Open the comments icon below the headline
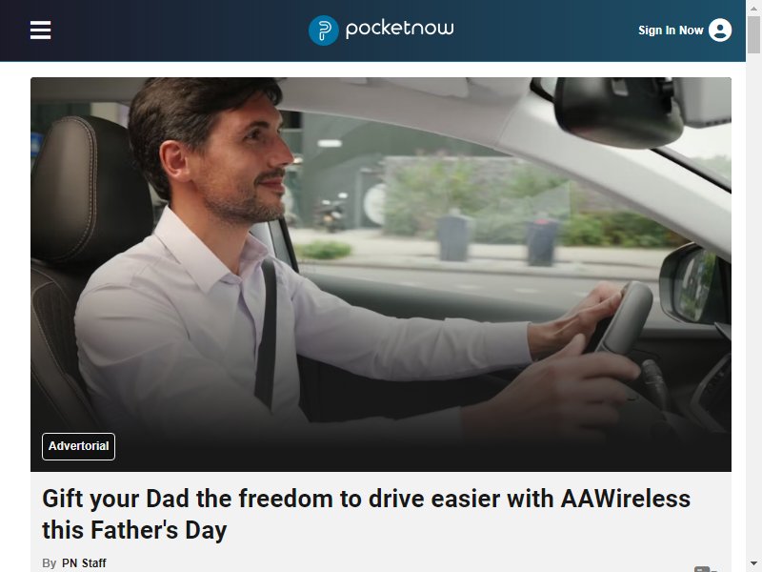 [706, 568]
